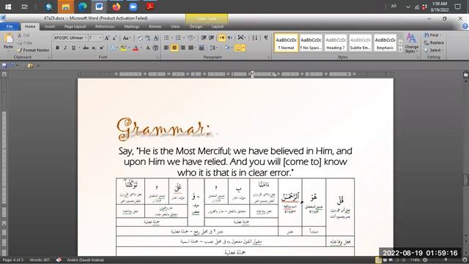469x264 pixels.
Task: Click the Borders icon in Paragraph group
Action: pos(238,48)
